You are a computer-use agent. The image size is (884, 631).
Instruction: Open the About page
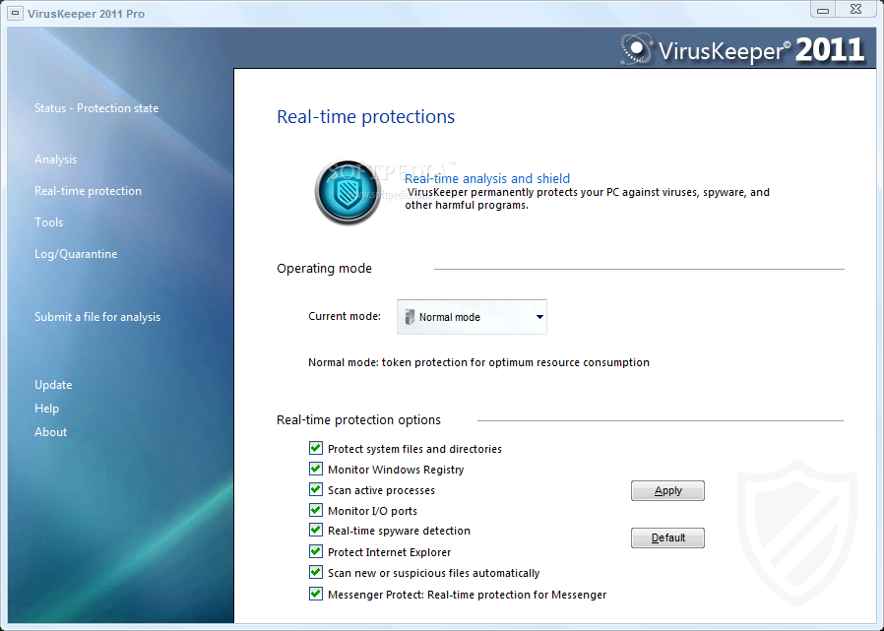pyautogui.click(x=50, y=432)
